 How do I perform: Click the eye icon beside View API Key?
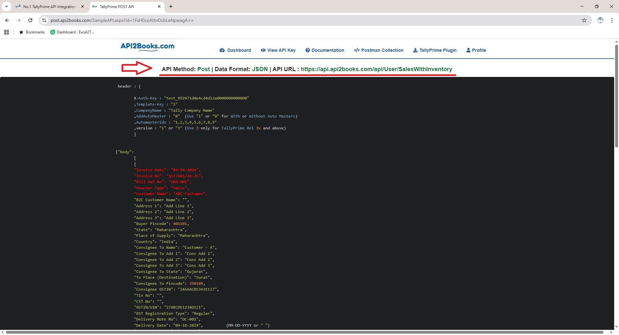coord(263,50)
